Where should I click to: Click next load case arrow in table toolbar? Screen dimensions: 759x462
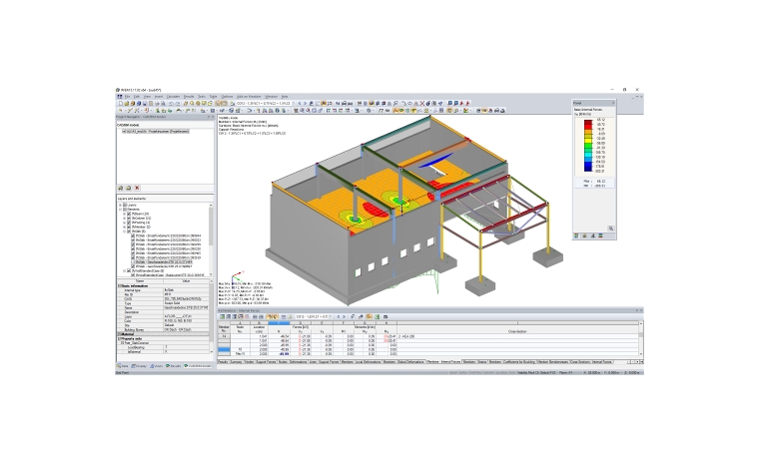point(345,316)
